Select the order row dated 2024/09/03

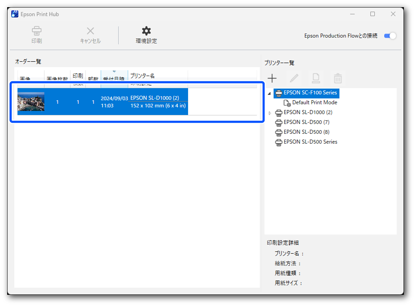coord(114,102)
